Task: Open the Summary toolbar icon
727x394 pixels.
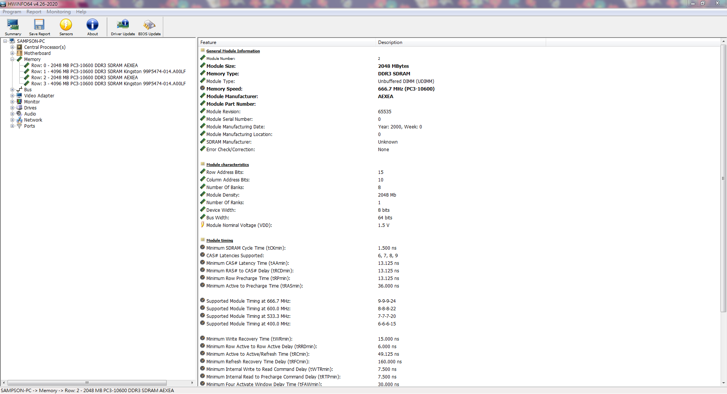Action: click(x=13, y=27)
